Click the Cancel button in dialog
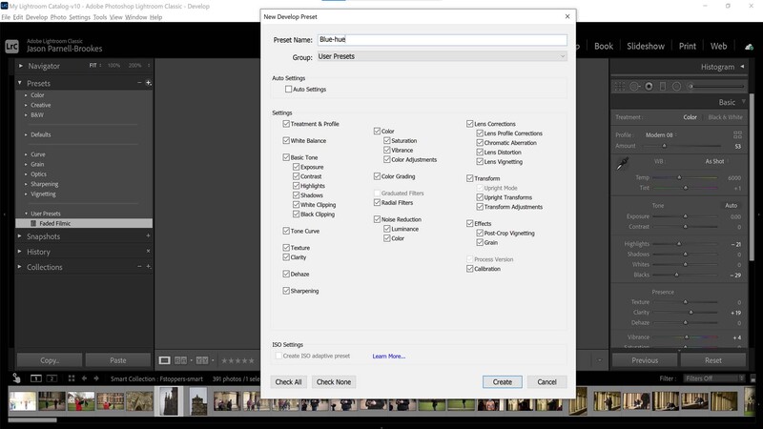 pyautogui.click(x=546, y=382)
